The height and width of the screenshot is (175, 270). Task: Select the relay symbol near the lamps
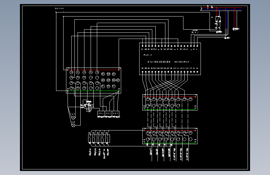pyautogui.click(x=88, y=106)
